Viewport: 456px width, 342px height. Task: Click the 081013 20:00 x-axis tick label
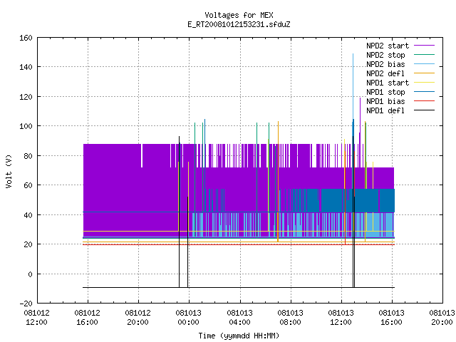click(442, 318)
